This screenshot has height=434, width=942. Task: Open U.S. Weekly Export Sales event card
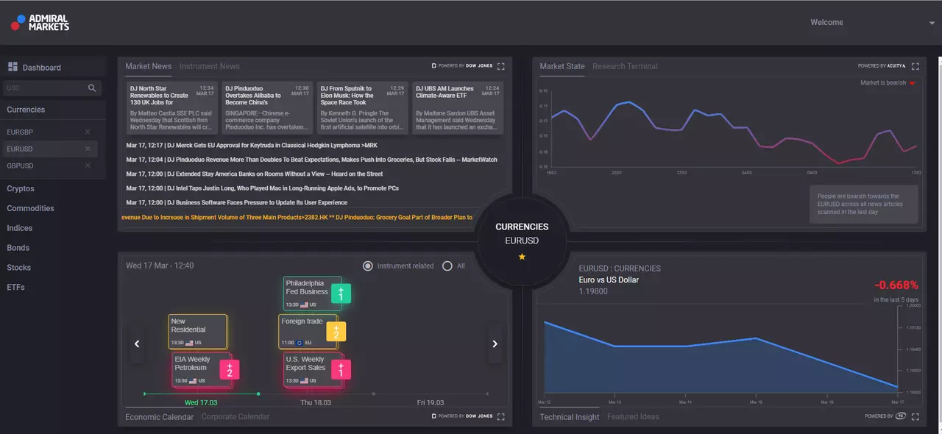(x=312, y=370)
